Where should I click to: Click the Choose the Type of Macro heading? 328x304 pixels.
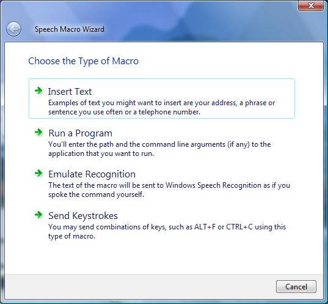coord(83,61)
